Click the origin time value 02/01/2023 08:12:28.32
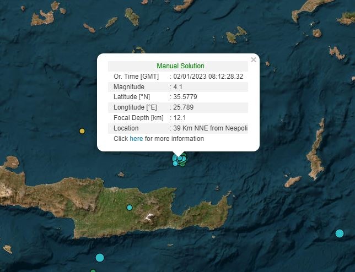The width and height of the screenshot is (355, 272). (208, 77)
